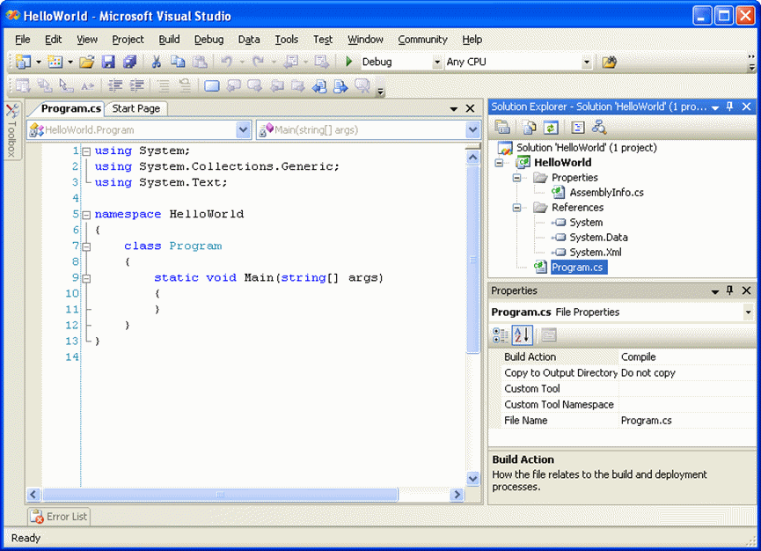Collapse the Properties folder in Solution Explorer

click(x=517, y=178)
